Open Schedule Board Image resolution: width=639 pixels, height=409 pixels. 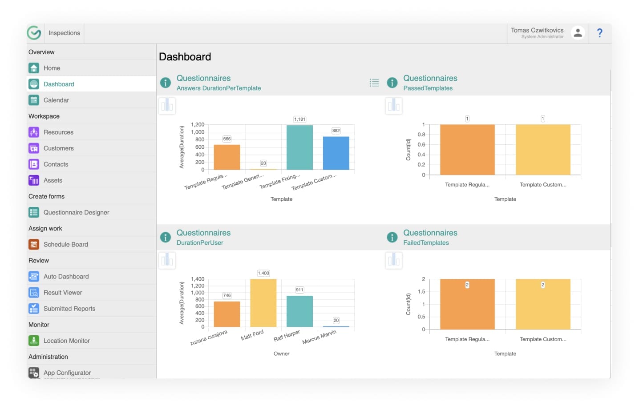click(x=91, y=244)
